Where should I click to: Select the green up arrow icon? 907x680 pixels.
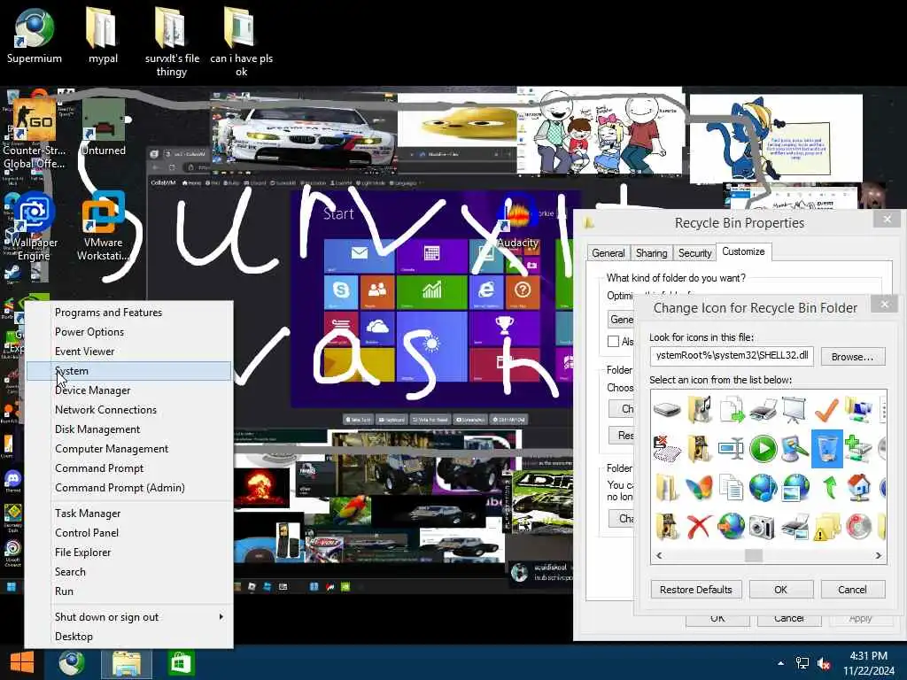829,487
